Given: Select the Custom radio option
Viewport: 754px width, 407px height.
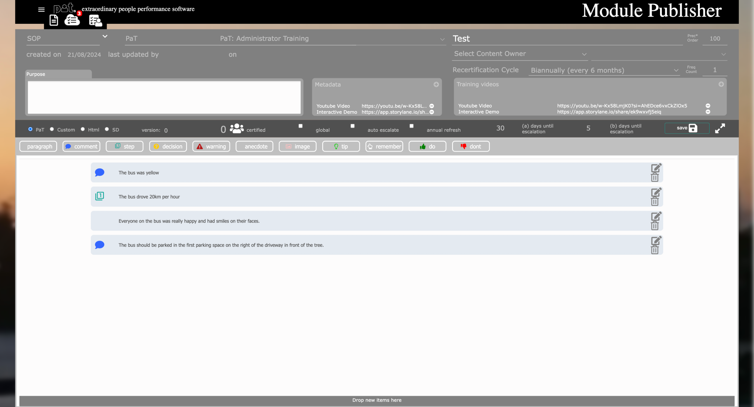Looking at the screenshot, I should click(x=52, y=129).
